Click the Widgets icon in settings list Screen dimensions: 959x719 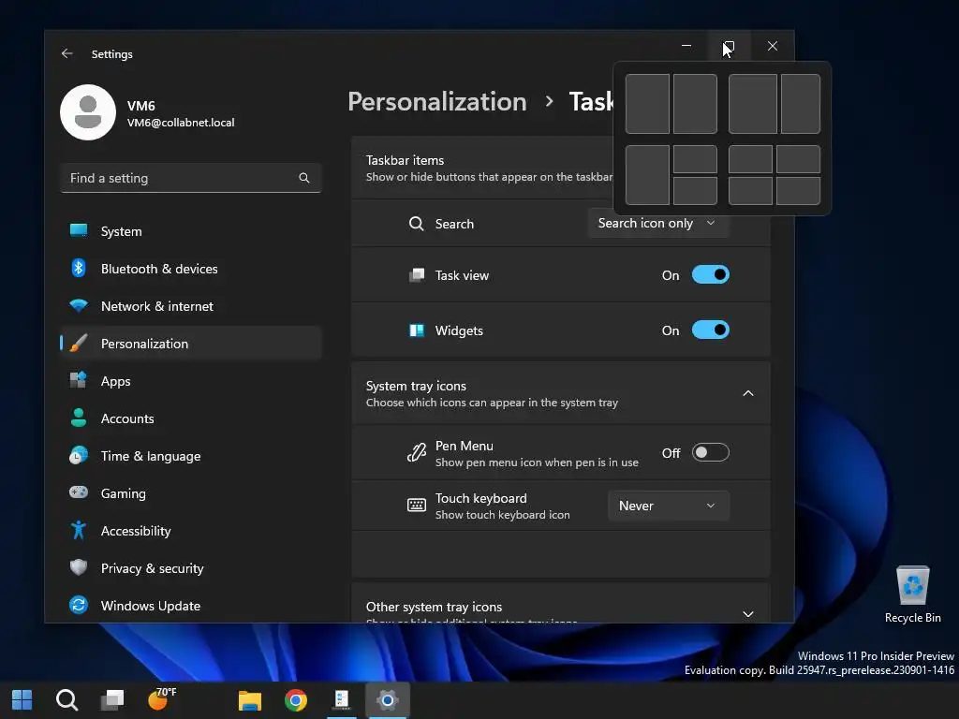point(417,330)
